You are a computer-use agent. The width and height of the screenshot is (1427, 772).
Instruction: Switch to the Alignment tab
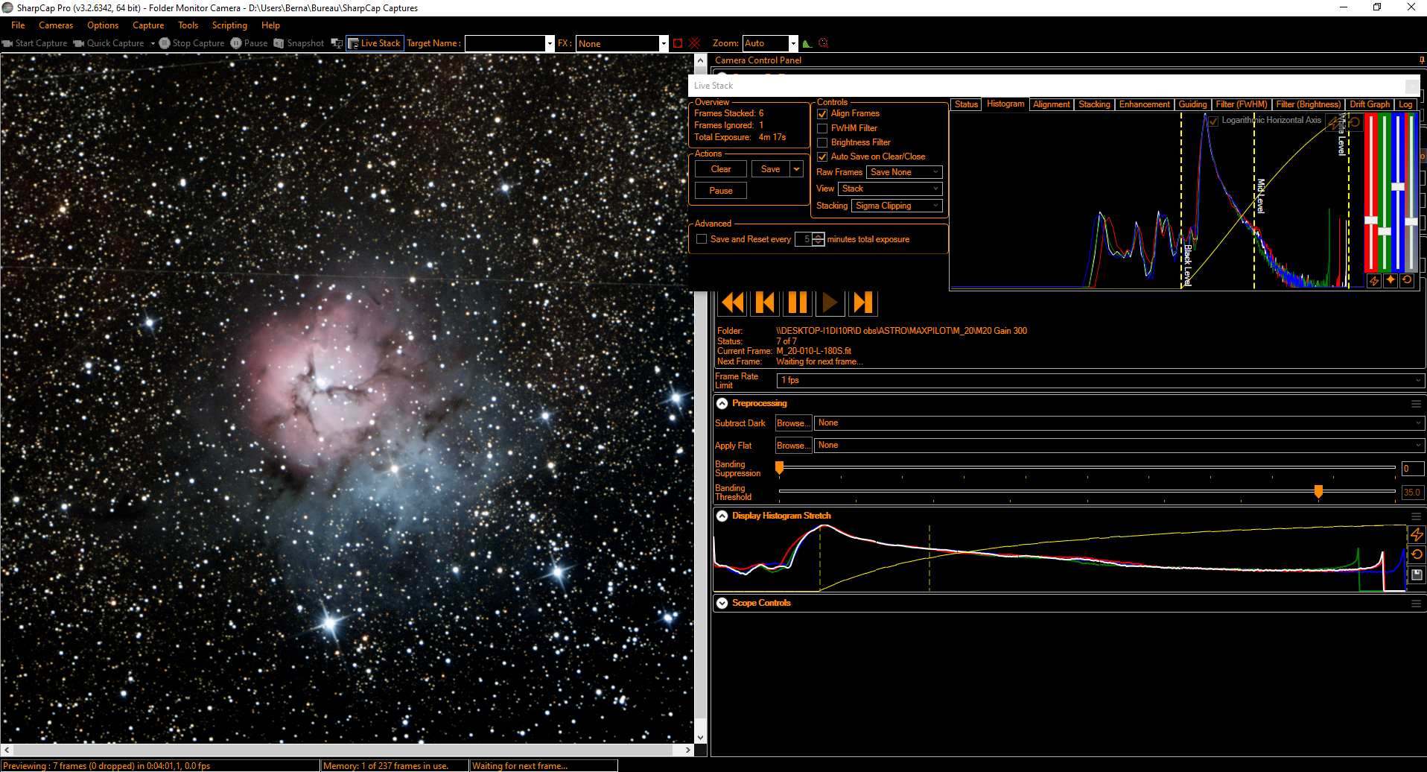tap(1051, 104)
